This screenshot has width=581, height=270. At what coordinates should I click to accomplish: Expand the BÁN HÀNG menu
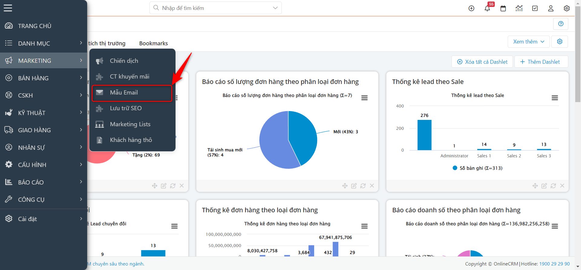(x=44, y=78)
